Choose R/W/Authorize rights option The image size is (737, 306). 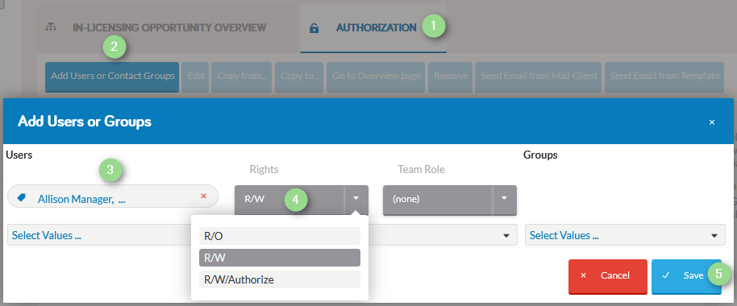point(280,279)
